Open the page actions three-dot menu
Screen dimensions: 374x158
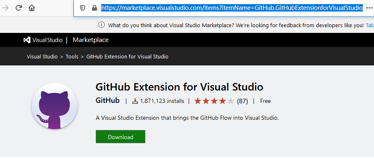point(369,8)
